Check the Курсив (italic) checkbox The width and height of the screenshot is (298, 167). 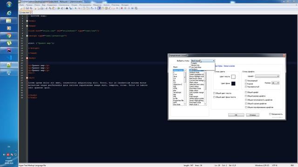[246, 83]
